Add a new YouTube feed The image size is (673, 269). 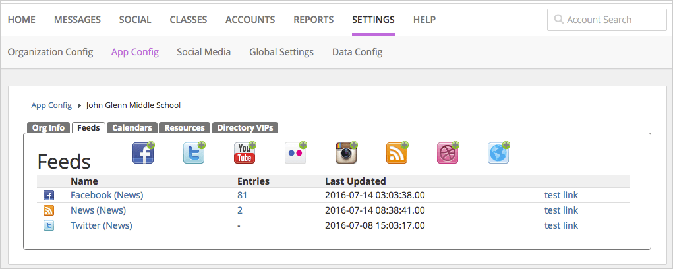pos(245,153)
